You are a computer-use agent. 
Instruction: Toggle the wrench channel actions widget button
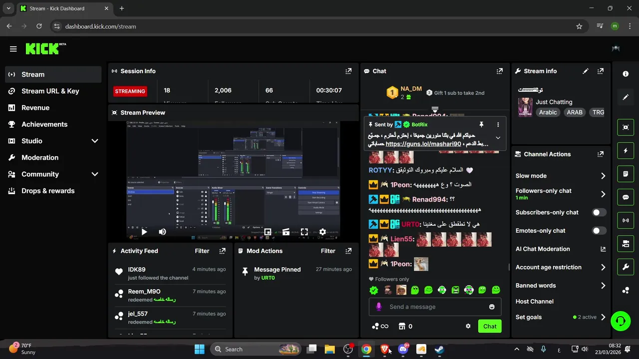click(626, 267)
